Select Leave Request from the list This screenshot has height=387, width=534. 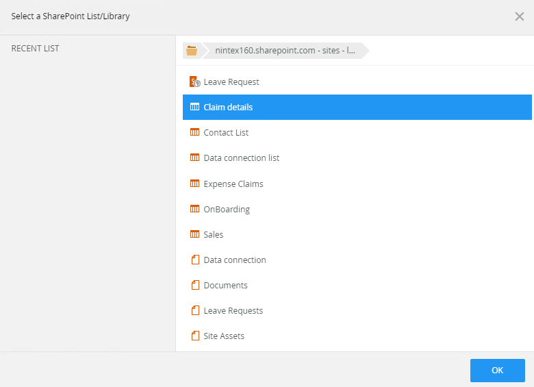[x=231, y=82]
